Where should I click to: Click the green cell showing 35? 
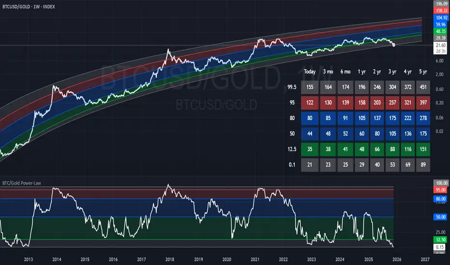pos(309,149)
